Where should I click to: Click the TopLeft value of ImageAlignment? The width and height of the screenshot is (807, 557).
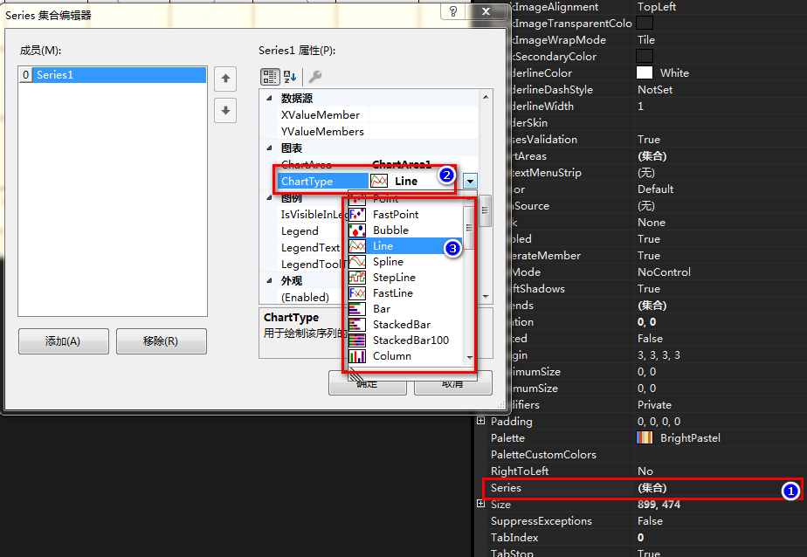pyautogui.click(x=657, y=7)
